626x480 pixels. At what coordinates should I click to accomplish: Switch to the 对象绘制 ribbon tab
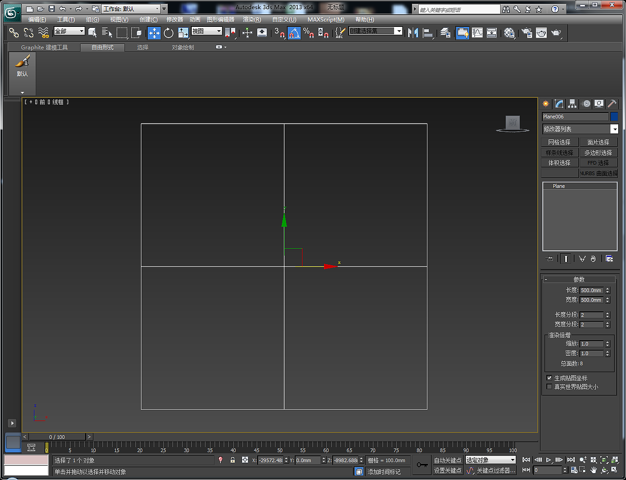tap(183, 47)
